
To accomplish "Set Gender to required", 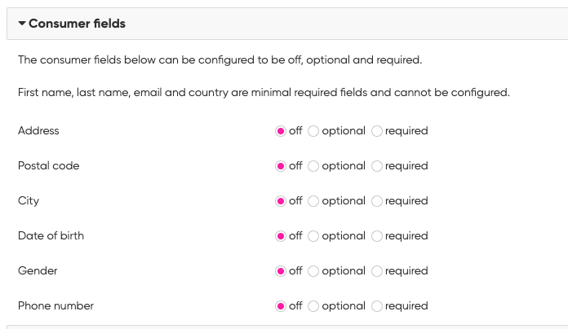I will [x=377, y=271].
